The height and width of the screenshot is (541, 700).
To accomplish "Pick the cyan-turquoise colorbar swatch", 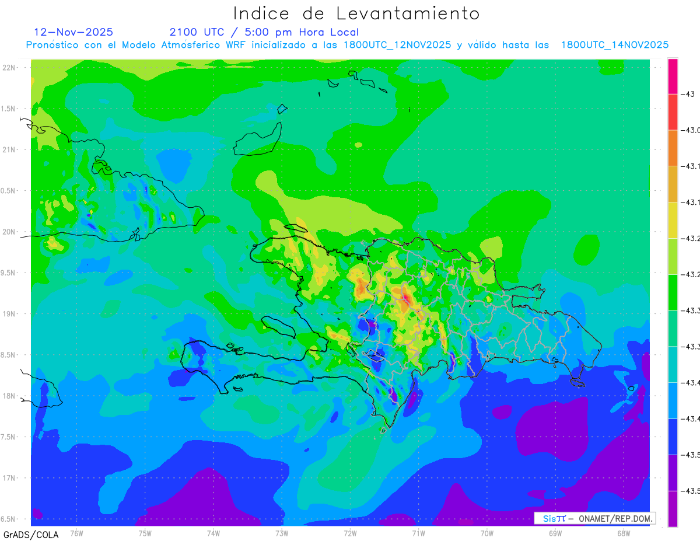I will point(673,364).
